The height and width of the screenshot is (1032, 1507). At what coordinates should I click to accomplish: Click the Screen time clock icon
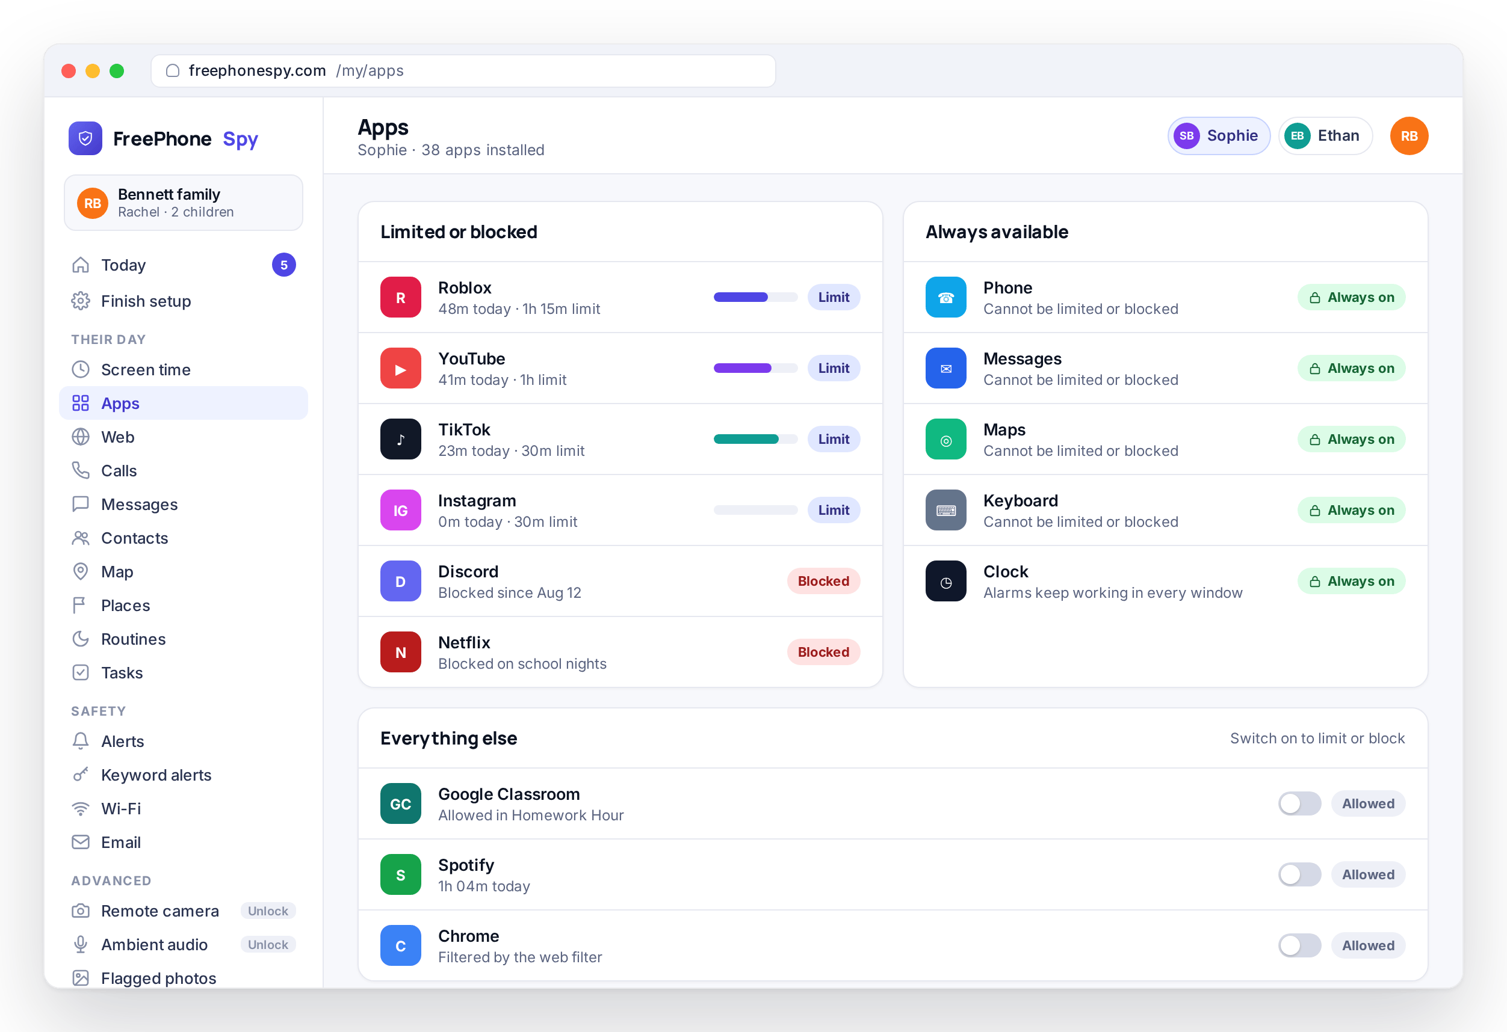click(81, 370)
